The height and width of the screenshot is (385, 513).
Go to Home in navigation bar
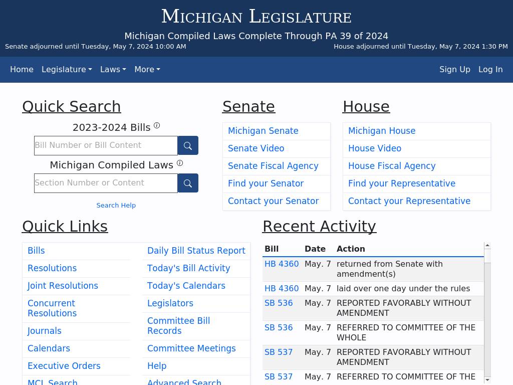point(22,70)
